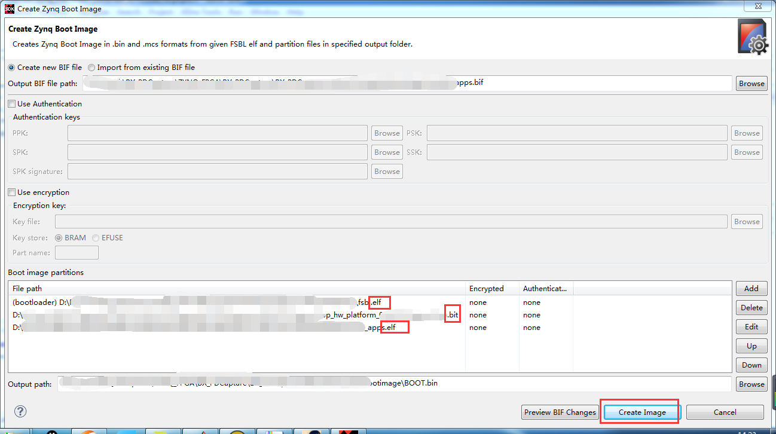Delete the selected partition

coord(751,308)
